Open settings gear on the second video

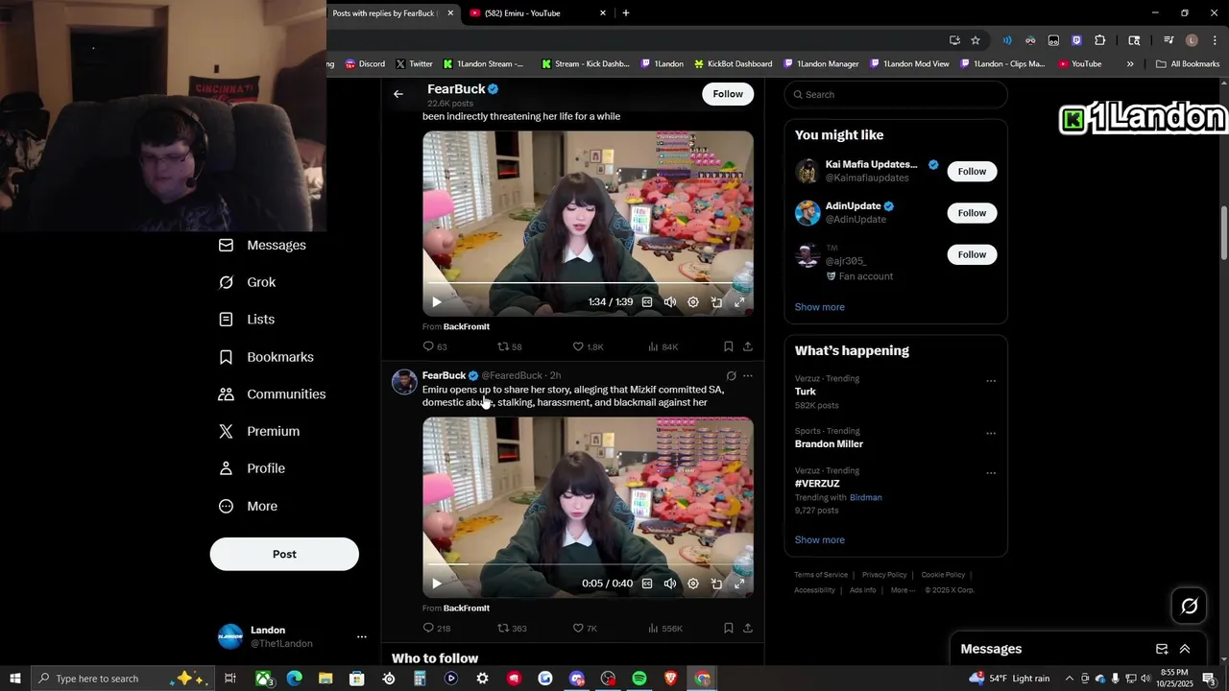point(693,584)
